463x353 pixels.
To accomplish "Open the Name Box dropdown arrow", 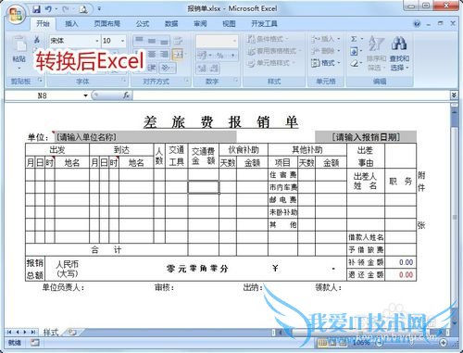I will coord(85,95).
